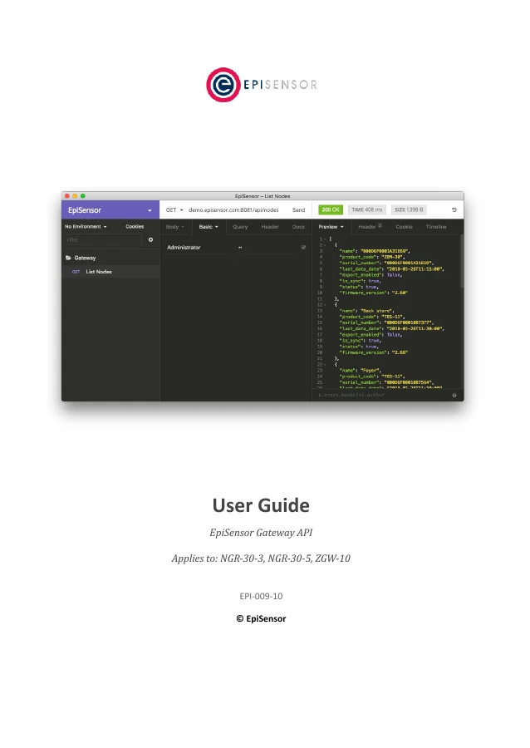This screenshot has width=530, height=748.
Task: Click the "ZEM-30" product code value
Action: tap(393, 257)
